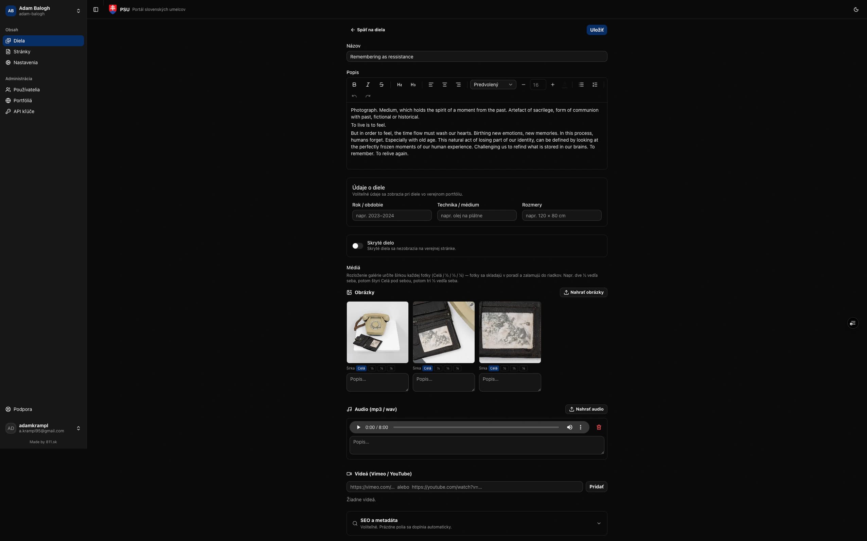
Task: Align description text to the left
Action: click(x=431, y=85)
